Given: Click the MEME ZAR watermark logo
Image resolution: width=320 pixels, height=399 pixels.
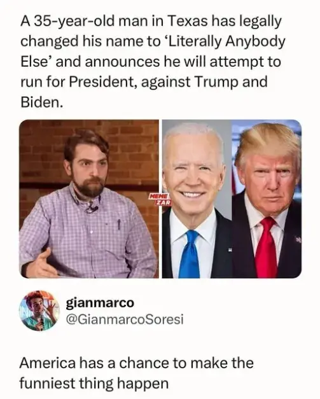Looking at the screenshot, I should pyautogui.click(x=160, y=199).
